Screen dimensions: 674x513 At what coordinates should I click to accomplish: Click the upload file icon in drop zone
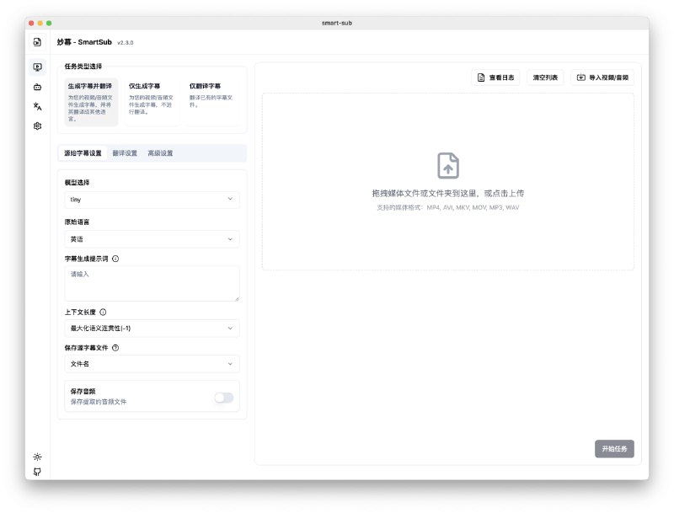[x=447, y=165]
